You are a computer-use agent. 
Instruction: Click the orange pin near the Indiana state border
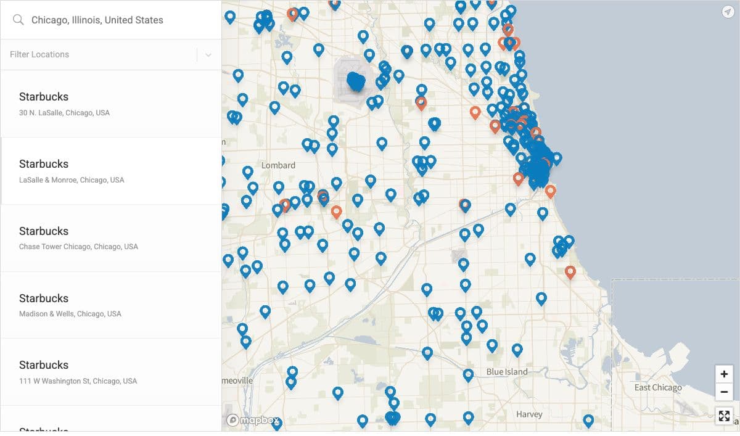[570, 272]
